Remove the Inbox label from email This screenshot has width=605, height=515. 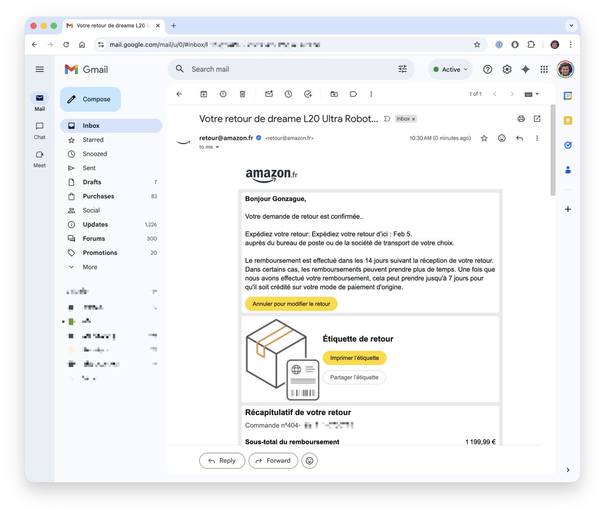413,119
